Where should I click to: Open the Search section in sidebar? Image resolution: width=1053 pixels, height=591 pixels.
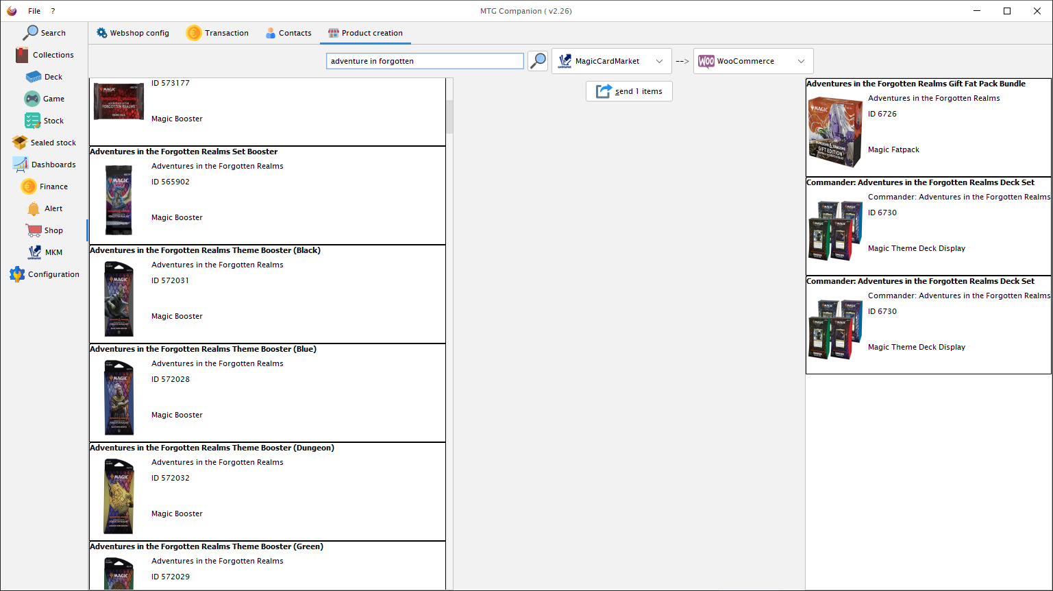(x=44, y=33)
